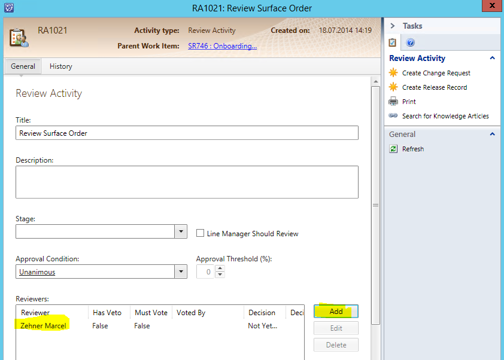The width and height of the screenshot is (504, 360).
Task: Expand the Tasks pane chevron
Action: tap(393, 26)
